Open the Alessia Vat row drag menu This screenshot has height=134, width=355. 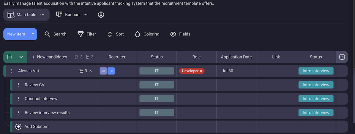[12, 71]
